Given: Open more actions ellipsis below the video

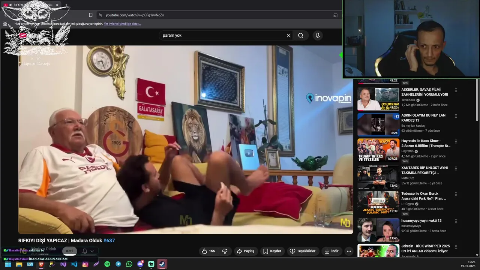Looking at the screenshot, I should (x=349, y=251).
